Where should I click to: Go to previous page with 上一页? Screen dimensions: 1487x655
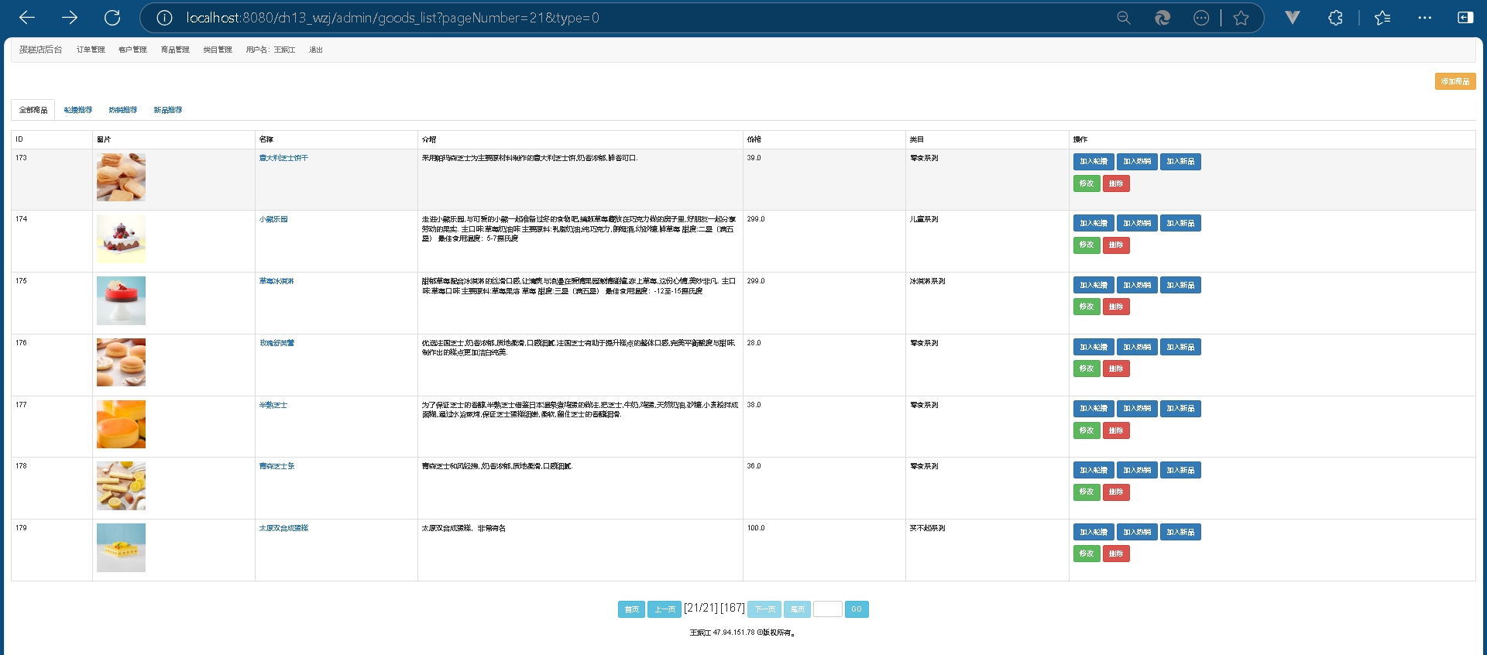tap(664, 609)
